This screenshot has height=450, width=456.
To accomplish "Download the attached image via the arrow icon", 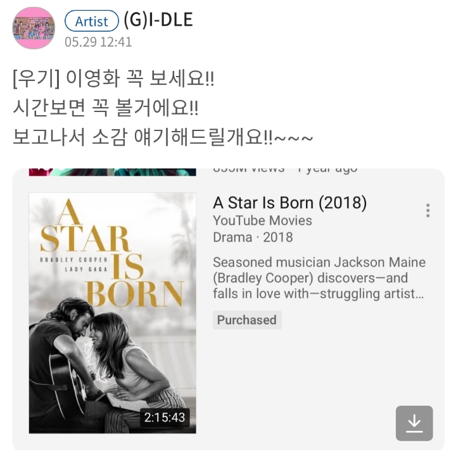I will (414, 423).
